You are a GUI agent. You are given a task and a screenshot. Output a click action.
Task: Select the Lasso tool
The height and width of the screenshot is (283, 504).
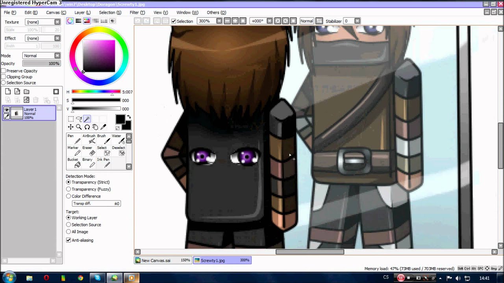[79, 119]
